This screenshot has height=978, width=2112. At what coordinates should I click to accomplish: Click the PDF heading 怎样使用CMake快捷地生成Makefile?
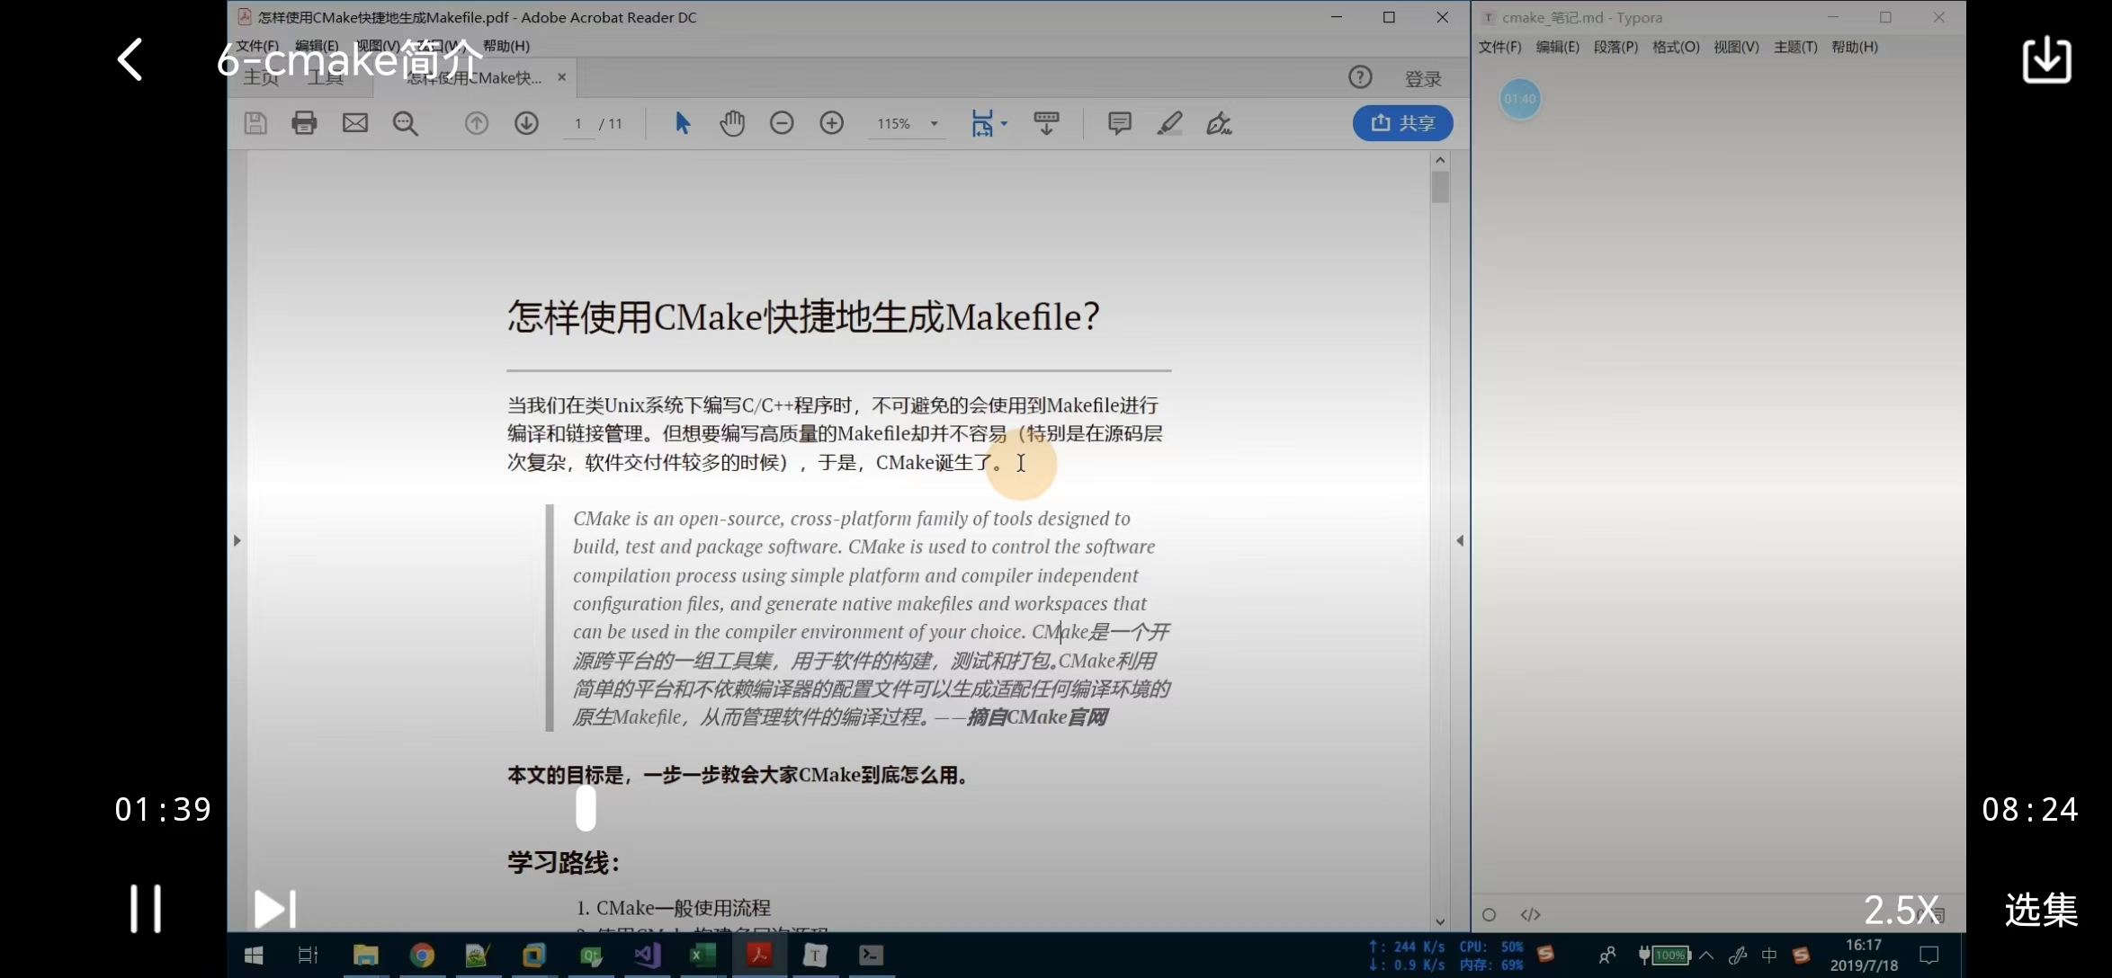803,316
